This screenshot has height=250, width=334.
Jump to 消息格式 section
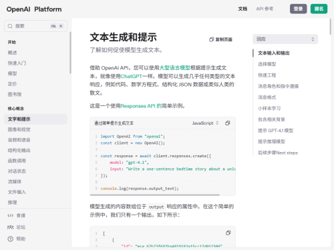click(x=267, y=97)
